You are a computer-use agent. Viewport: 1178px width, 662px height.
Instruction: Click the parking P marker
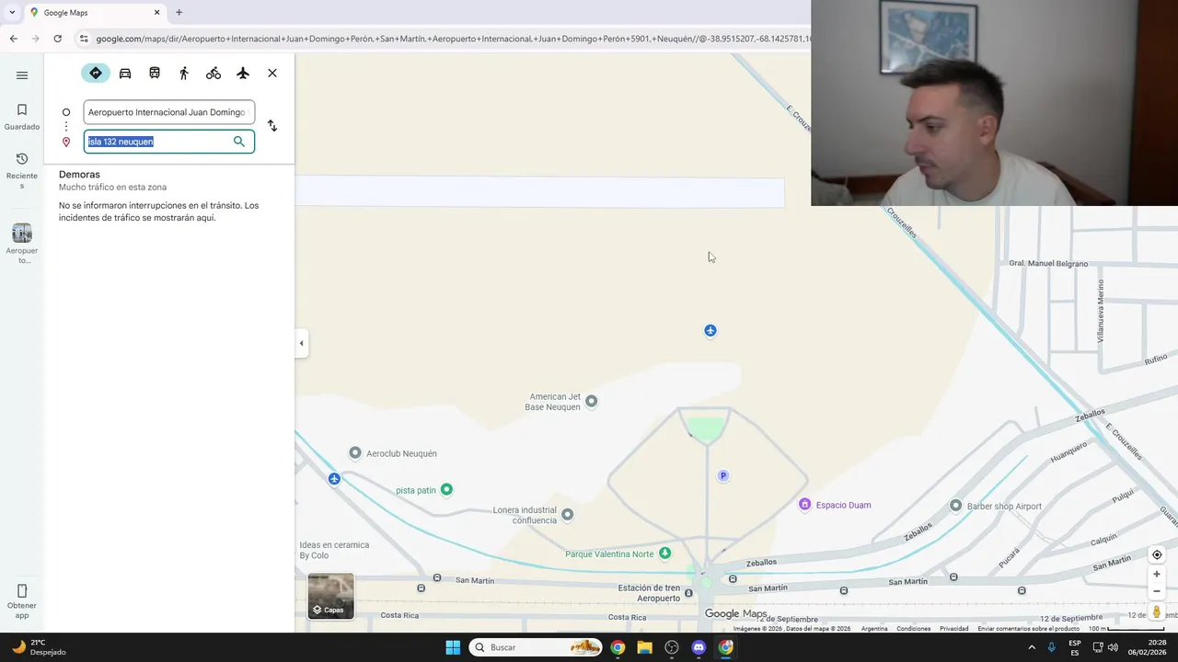(723, 475)
